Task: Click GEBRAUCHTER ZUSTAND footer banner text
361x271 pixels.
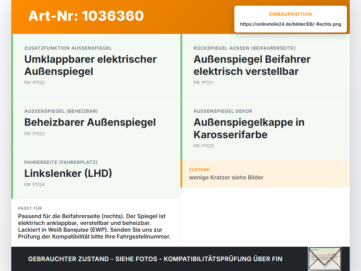Action: (x=155, y=259)
